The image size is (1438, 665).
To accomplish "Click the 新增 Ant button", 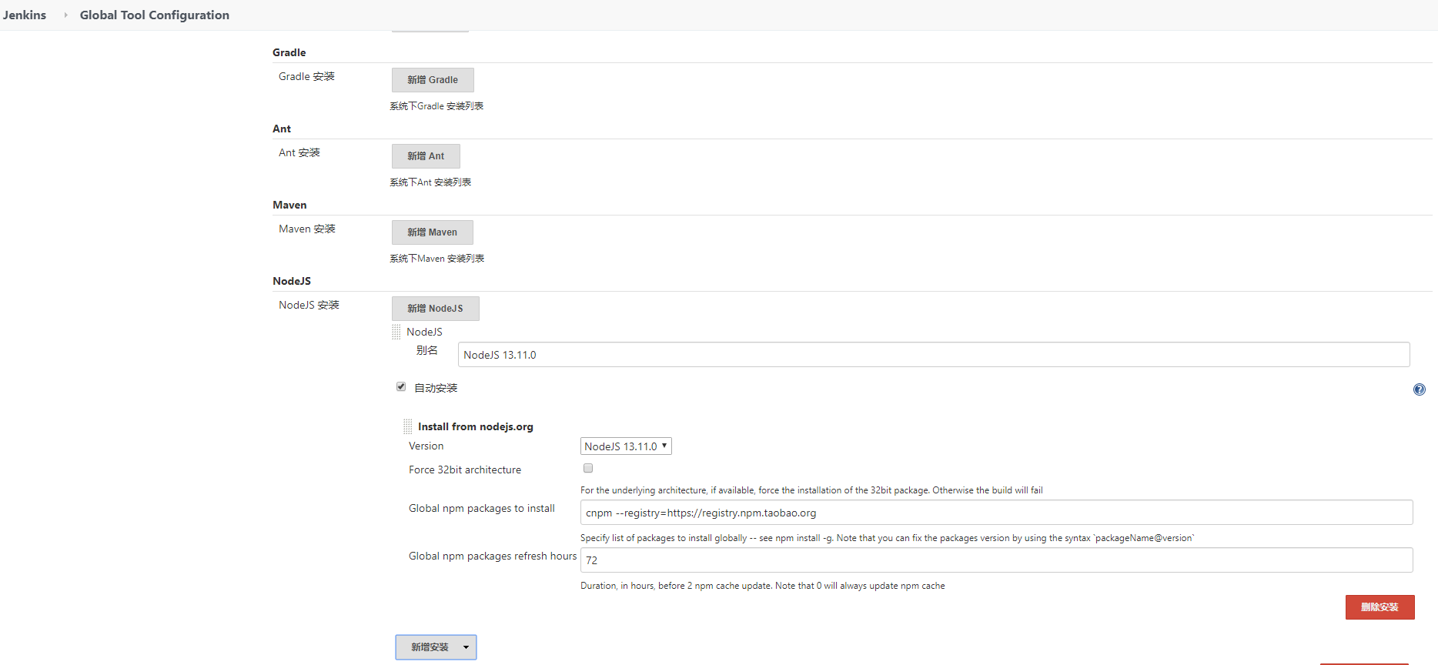I will pyautogui.click(x=426, y=156).
